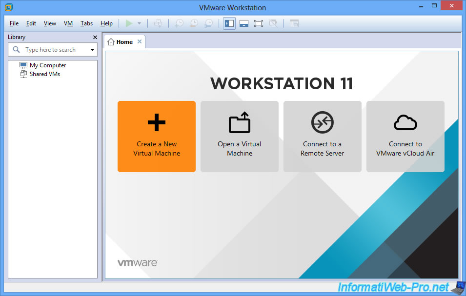Image resolution: width=466 pixels, height=296 pixels.
Task: Open the Edit menu
Action: [x=31, y=23]
